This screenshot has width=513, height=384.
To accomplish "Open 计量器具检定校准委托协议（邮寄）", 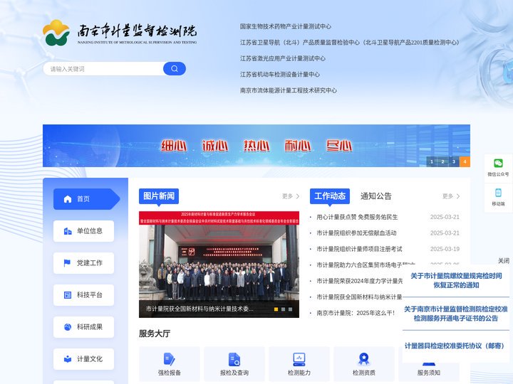I will point(455,346).
